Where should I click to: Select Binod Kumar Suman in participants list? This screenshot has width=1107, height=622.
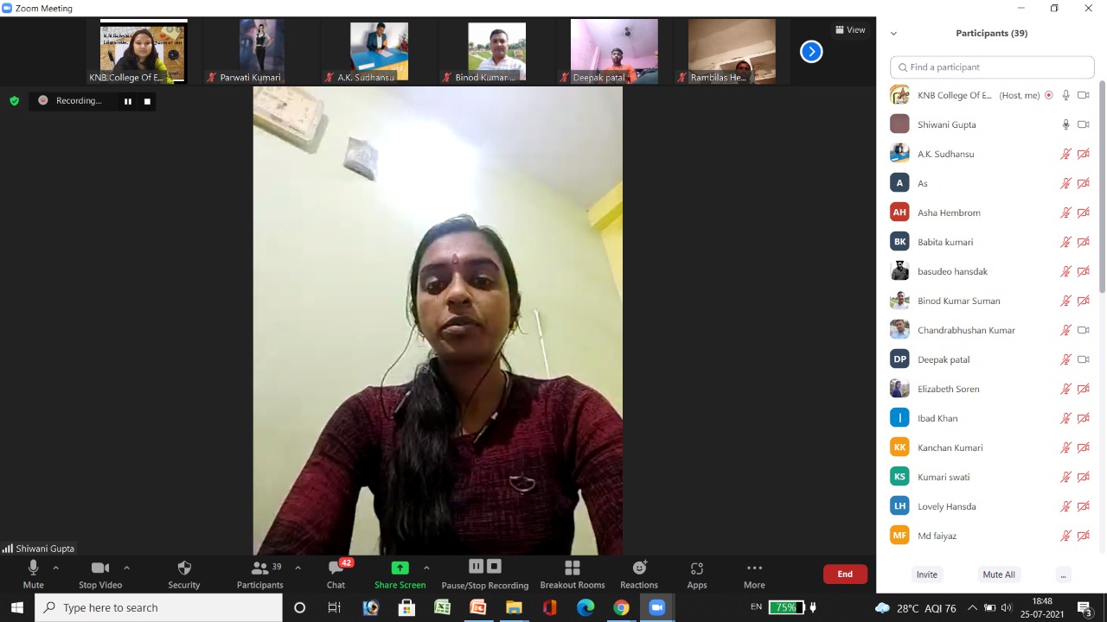point(991,301)
